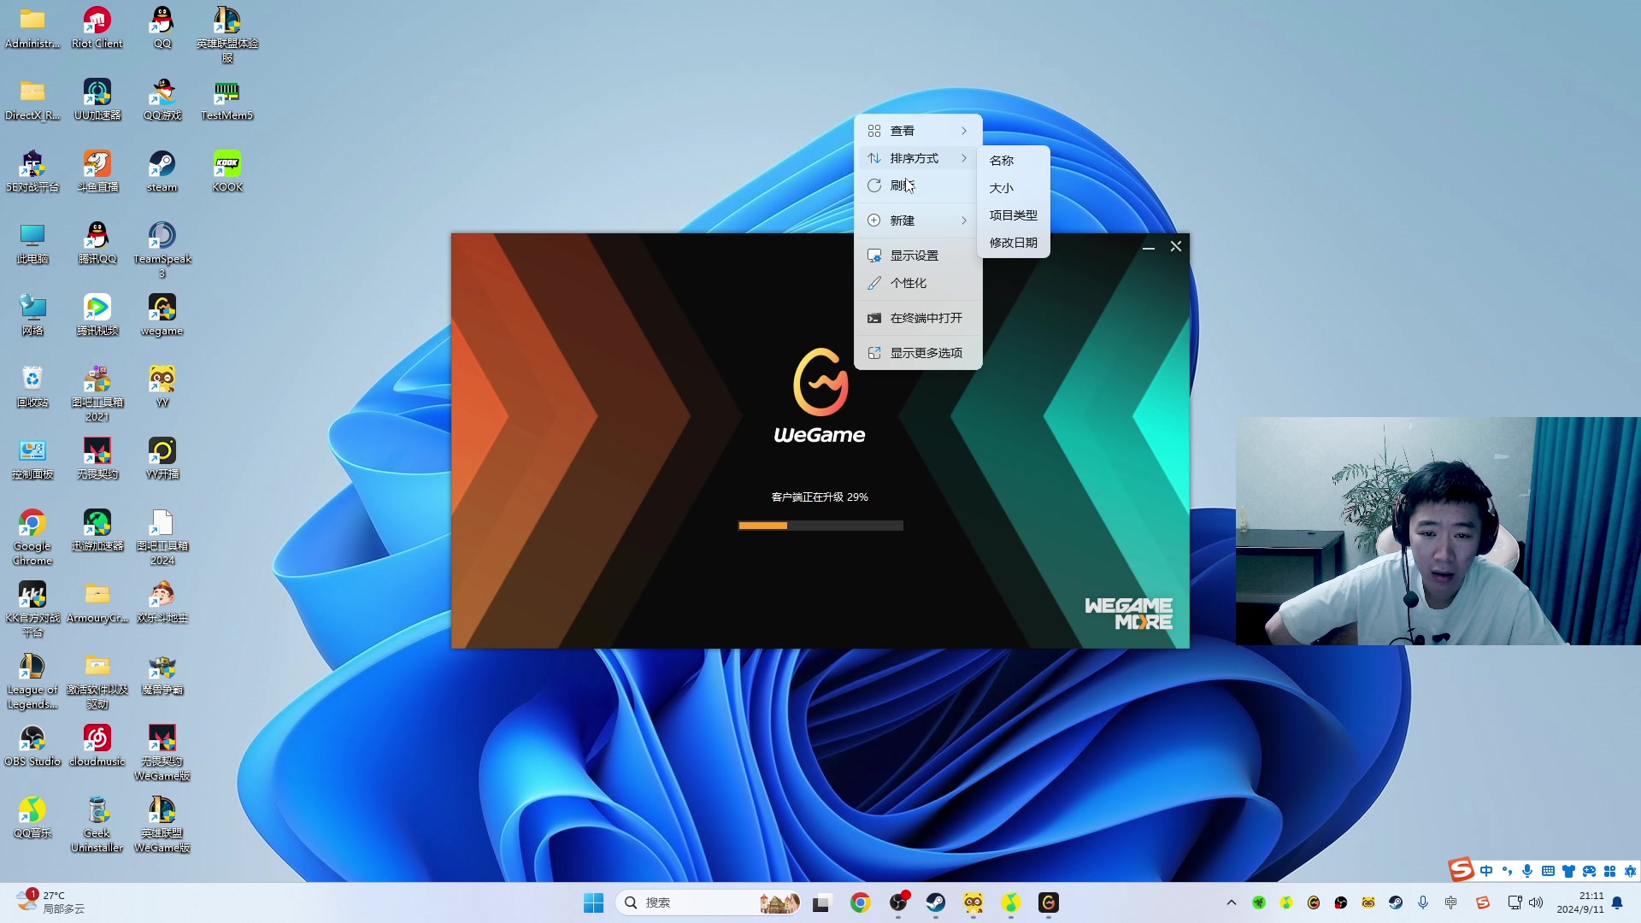This screenshot has height=923, width=1641.
Task: Sort by 修改日期 in the submenu
Action: coord(1013,243)
